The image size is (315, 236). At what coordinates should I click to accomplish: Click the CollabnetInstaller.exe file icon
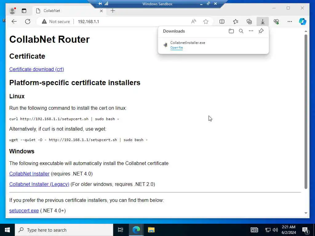165,45
